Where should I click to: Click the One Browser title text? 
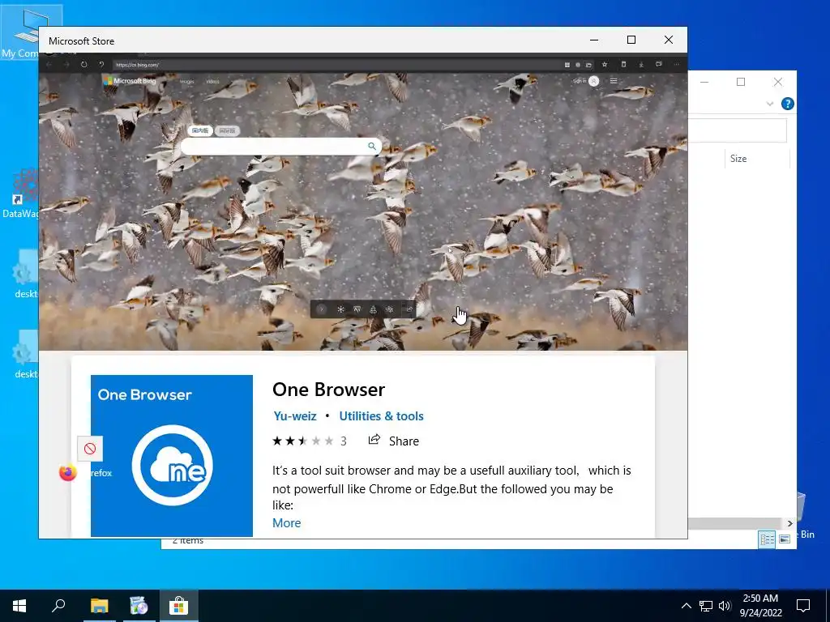tap(328, 390)
